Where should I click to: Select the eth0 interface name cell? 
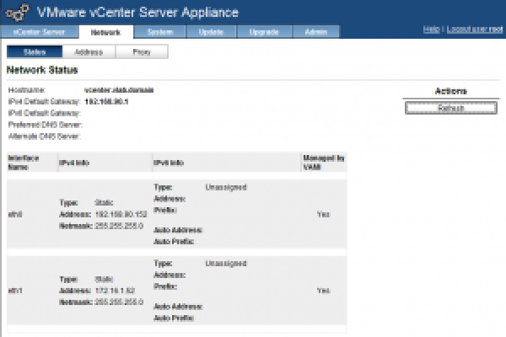15,214
